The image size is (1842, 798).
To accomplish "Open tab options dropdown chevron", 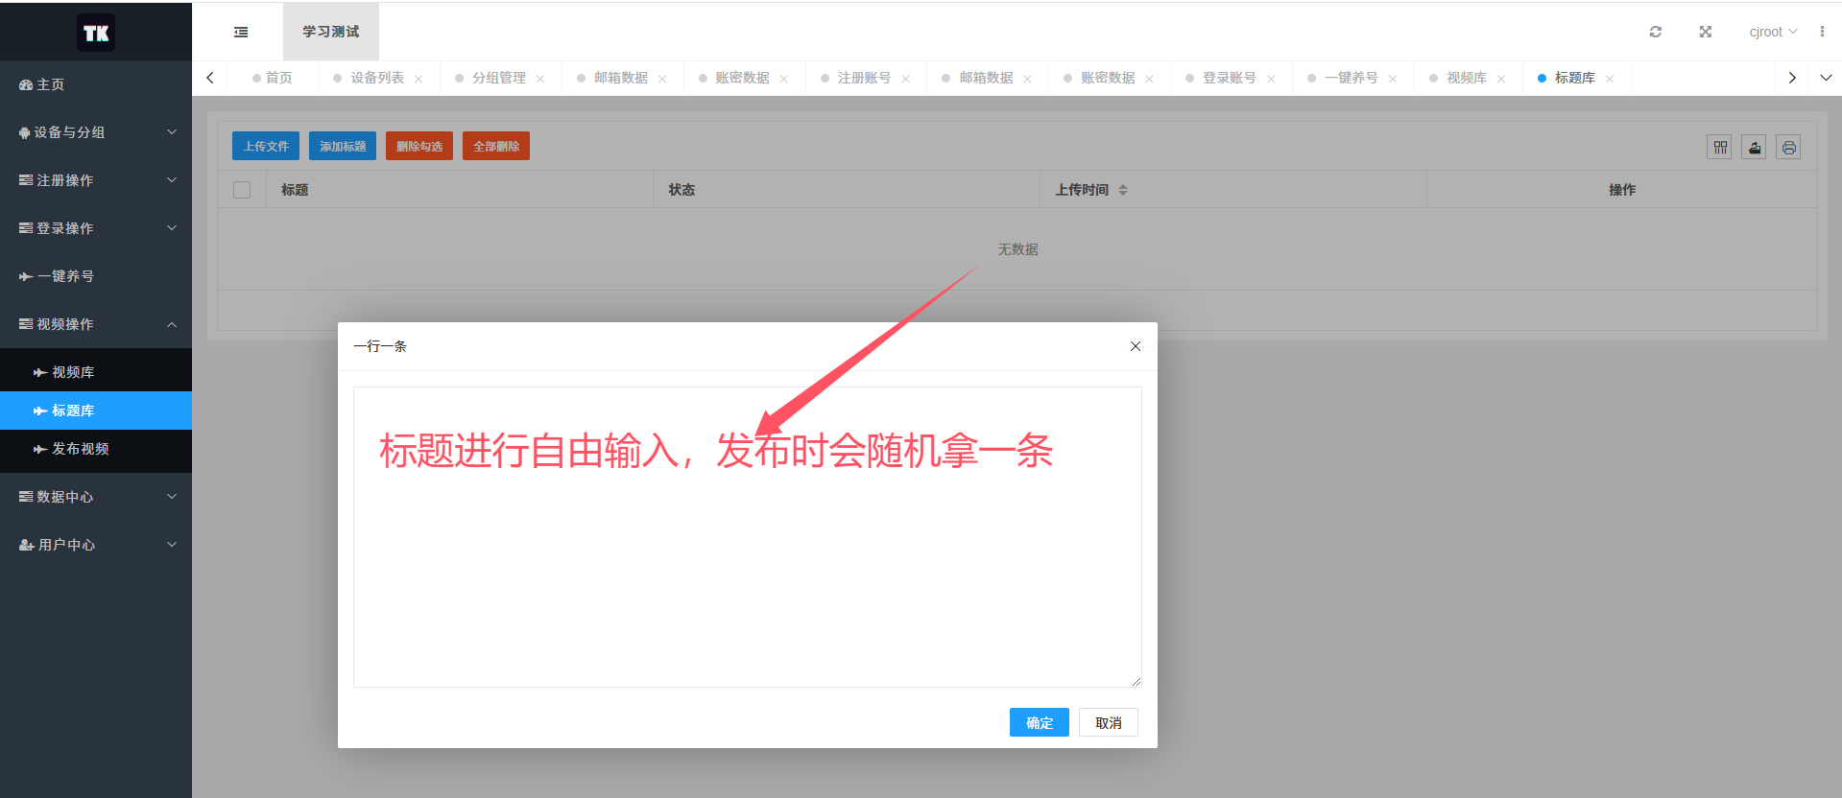I will 1826,78.
